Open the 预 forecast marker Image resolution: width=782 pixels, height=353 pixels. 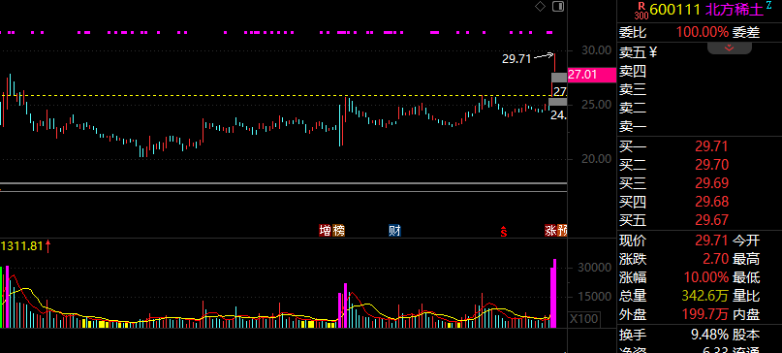tap(563, 231)
